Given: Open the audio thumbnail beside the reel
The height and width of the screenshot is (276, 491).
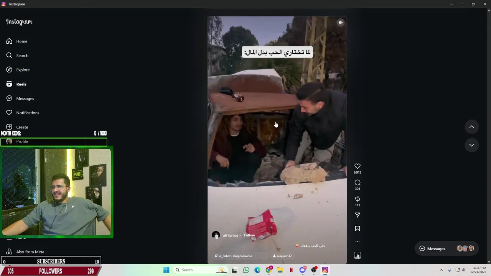Looking at the screenshot, I should pos(358,255).
